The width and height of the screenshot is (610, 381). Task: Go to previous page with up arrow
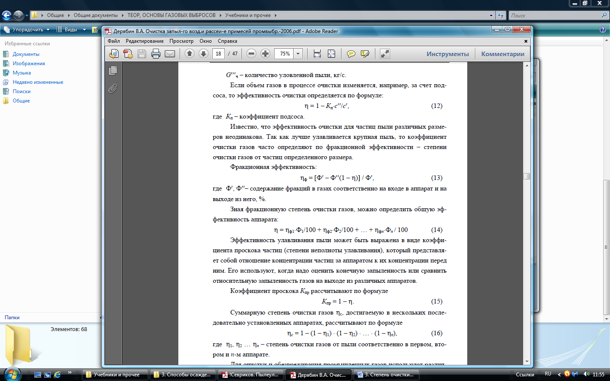(x=190, y=54)
